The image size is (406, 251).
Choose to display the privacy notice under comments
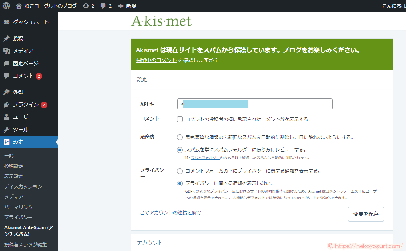click(x=180, y=171)
